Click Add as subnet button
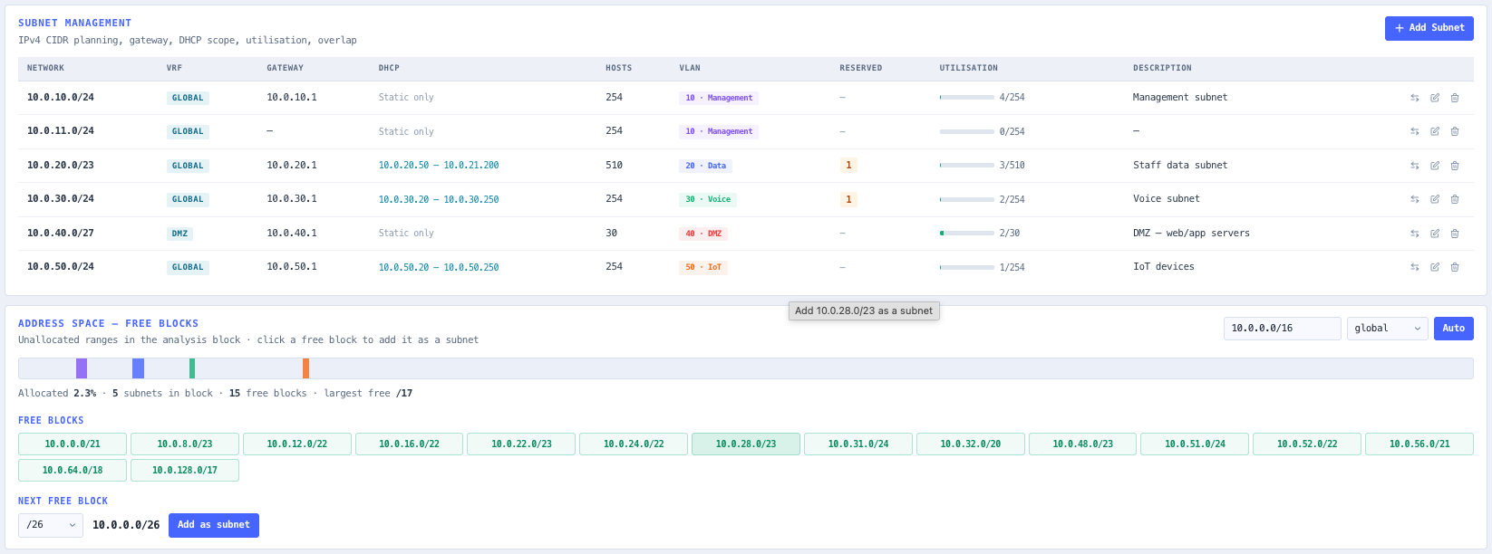 [214, 525]
